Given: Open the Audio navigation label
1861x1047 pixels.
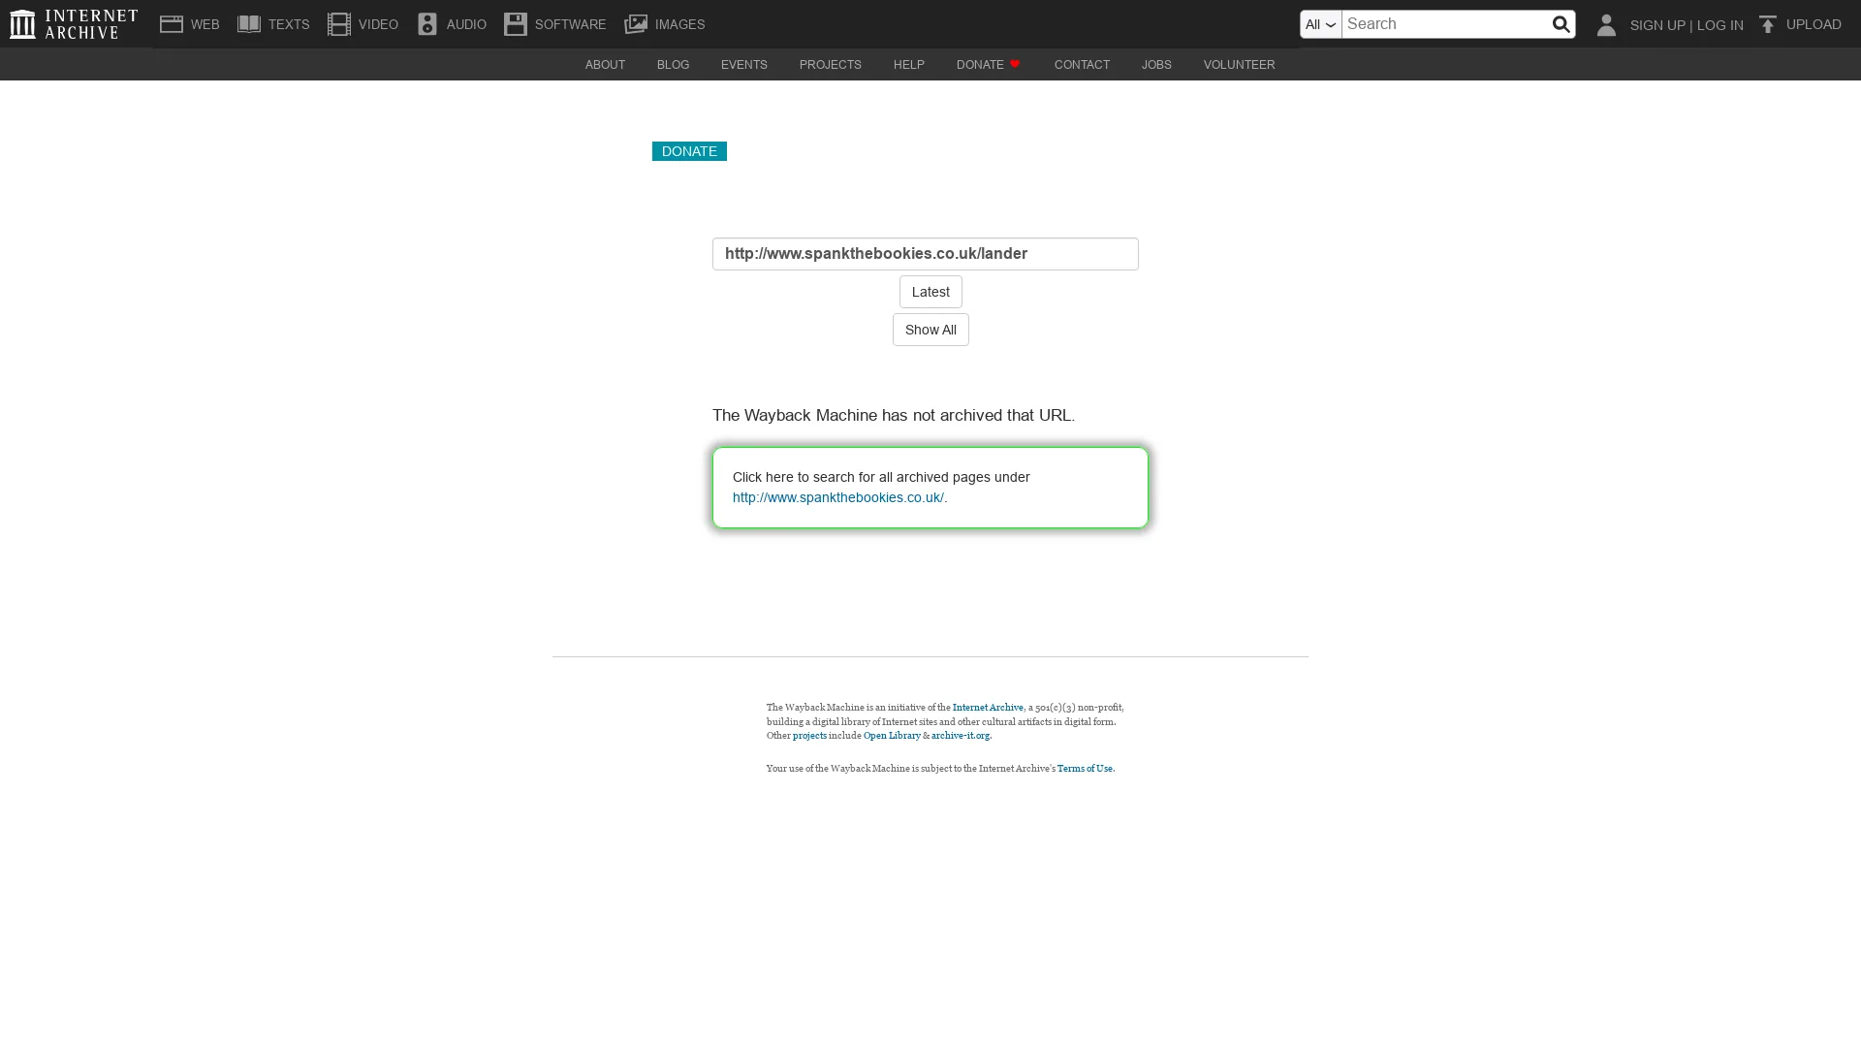Looking at the screenshot, I should pos(466,24).
